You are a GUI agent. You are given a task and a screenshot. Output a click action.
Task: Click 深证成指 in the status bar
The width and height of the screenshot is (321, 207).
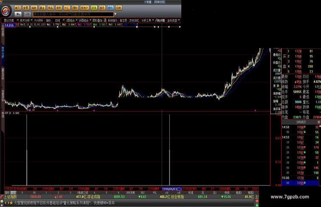pyautogui.click(x=94, y=197)
